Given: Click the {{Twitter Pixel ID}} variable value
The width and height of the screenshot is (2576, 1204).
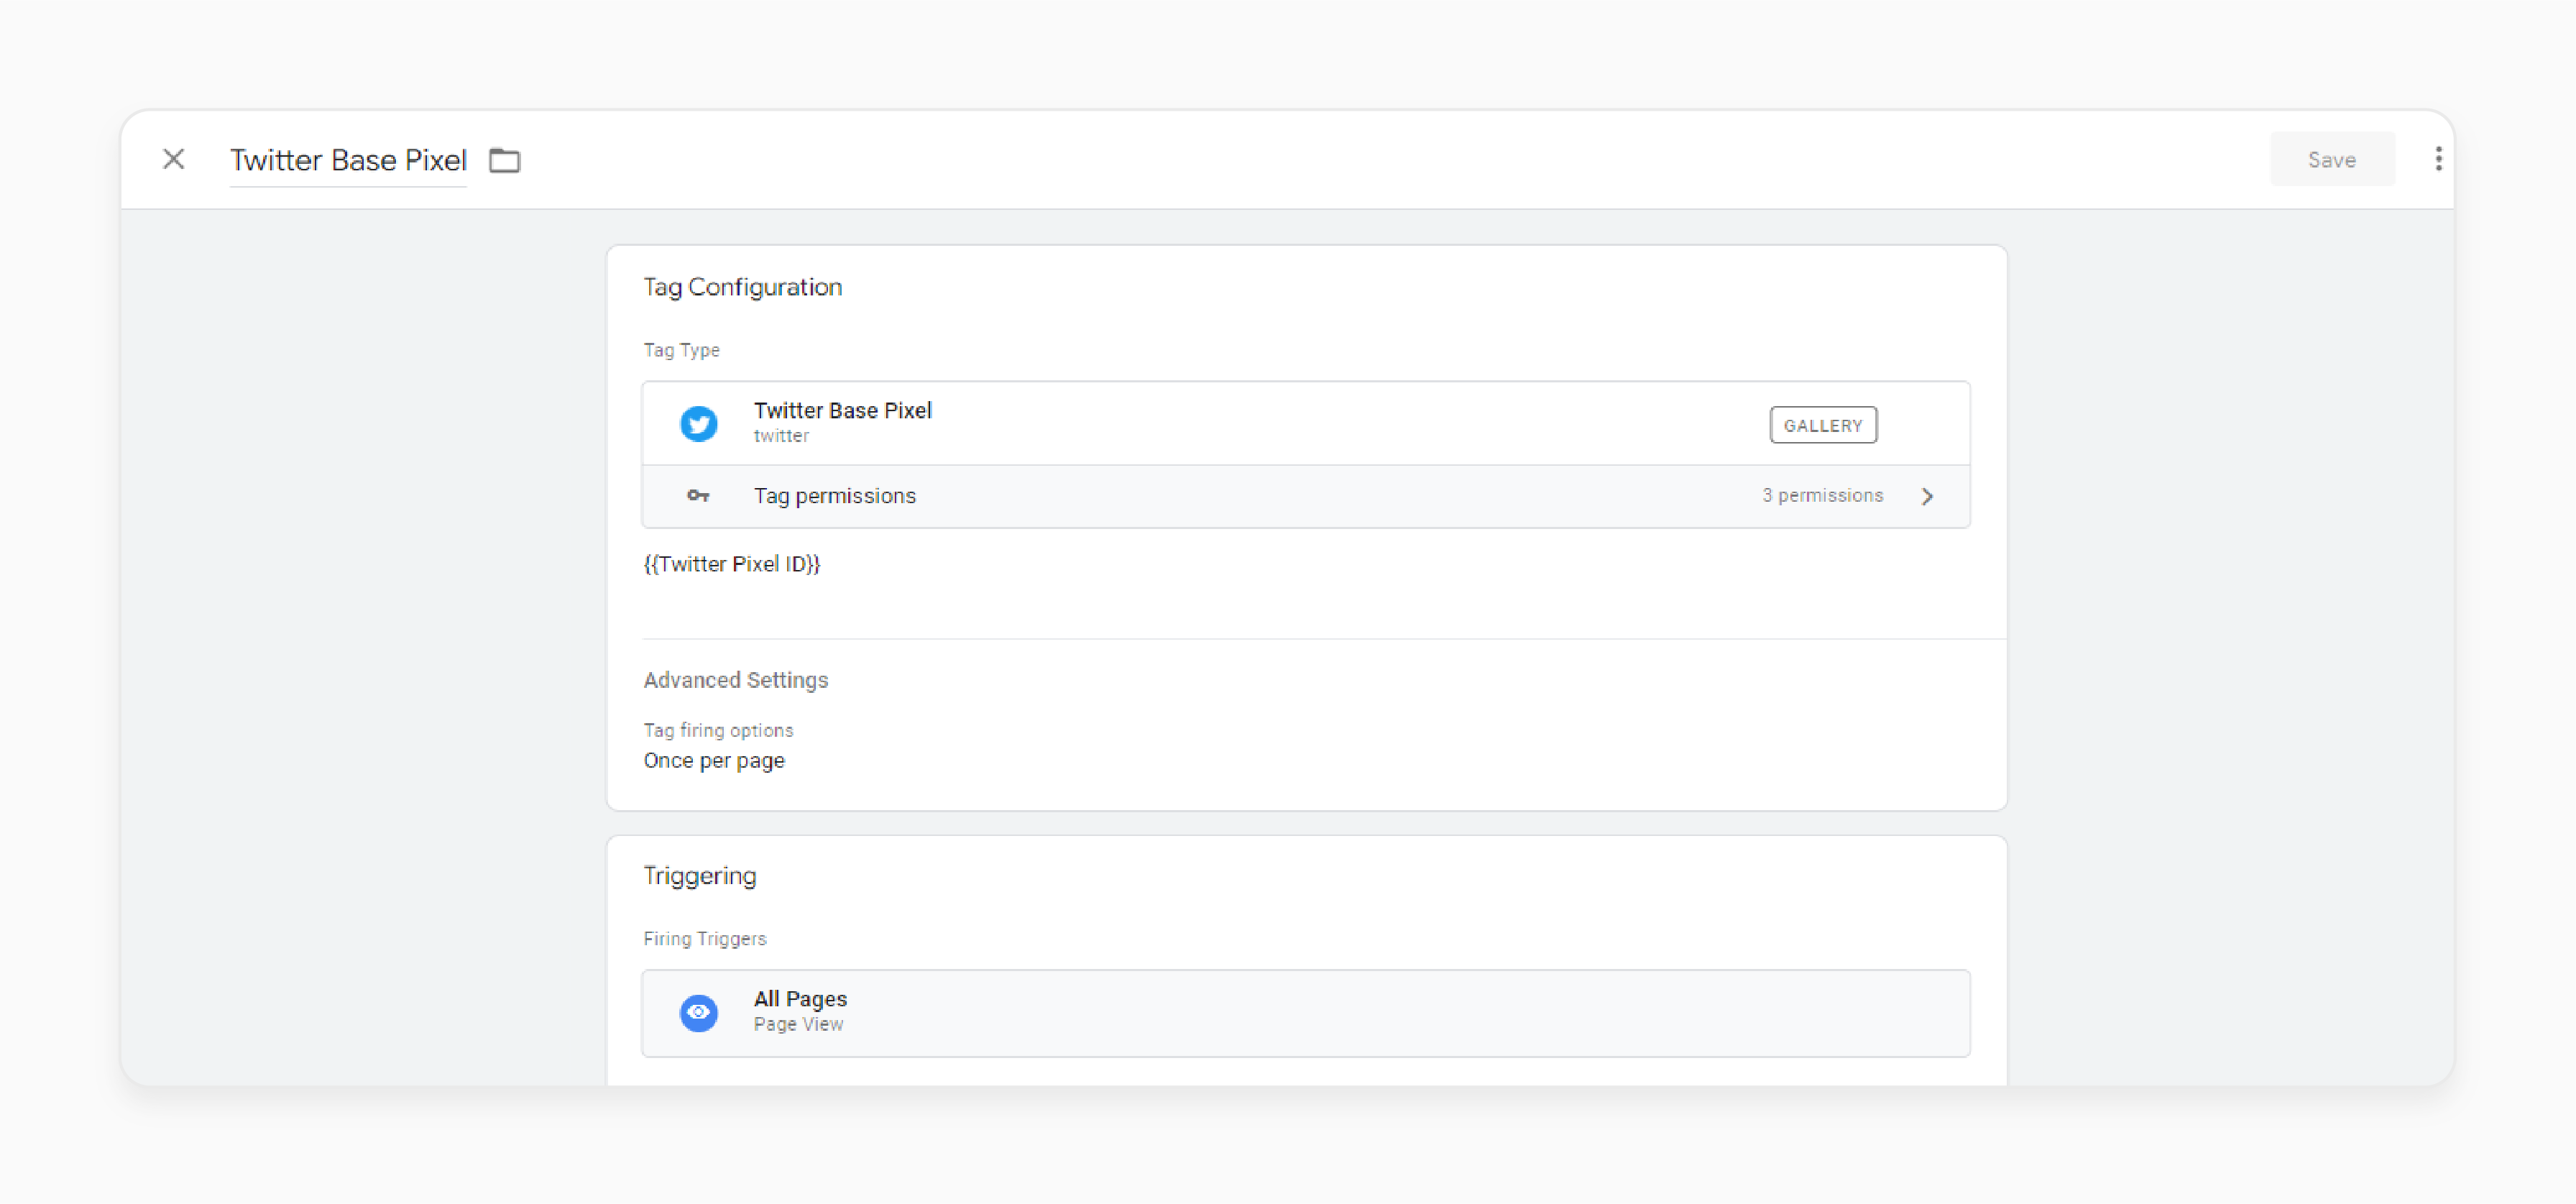Looking at the screenshot, I should point(732,564).
